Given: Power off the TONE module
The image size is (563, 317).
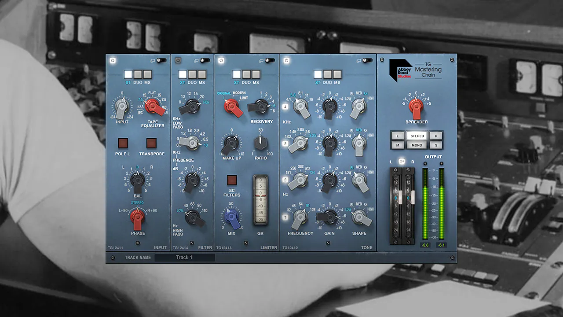Looking at the screenshot, I should point(286,60).
